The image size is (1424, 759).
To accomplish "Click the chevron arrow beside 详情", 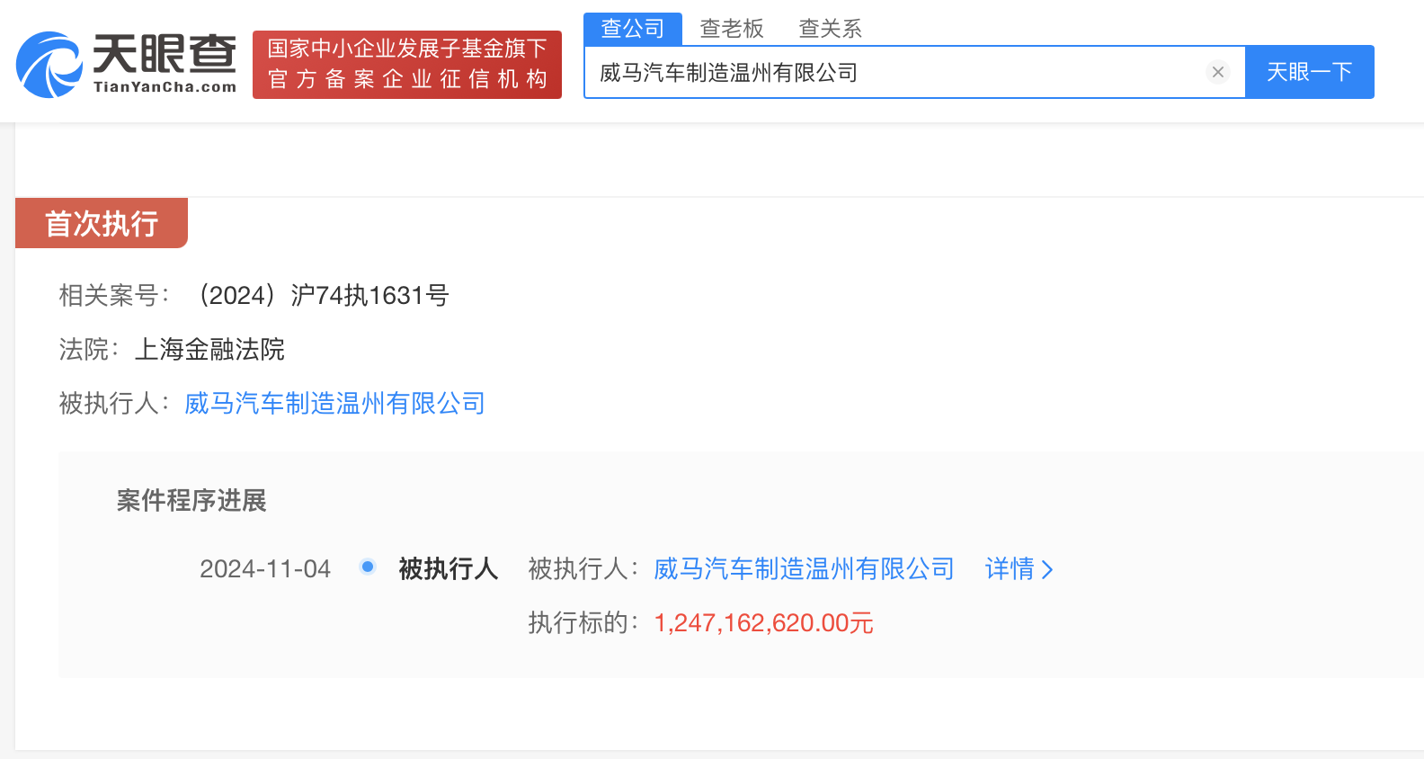I will 1046,569.
